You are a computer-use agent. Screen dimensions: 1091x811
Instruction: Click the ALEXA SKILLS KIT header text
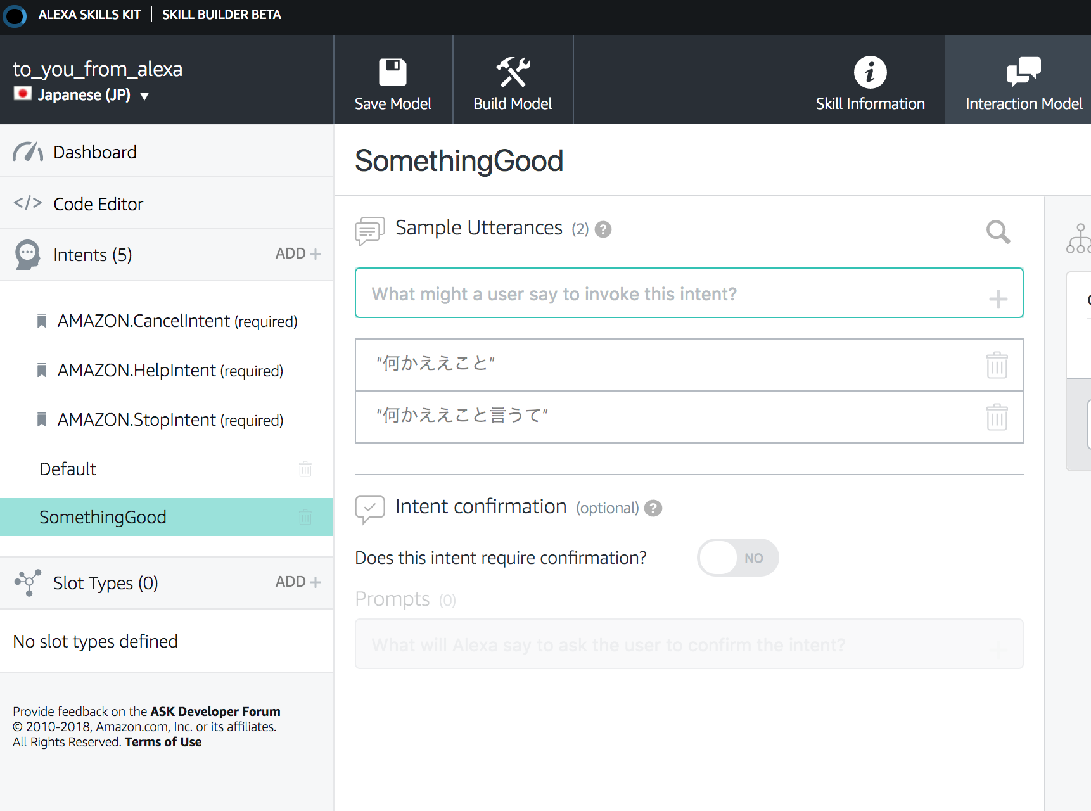[89, 15]
